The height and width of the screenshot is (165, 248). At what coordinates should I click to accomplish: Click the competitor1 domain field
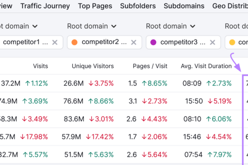coord(31,42)
